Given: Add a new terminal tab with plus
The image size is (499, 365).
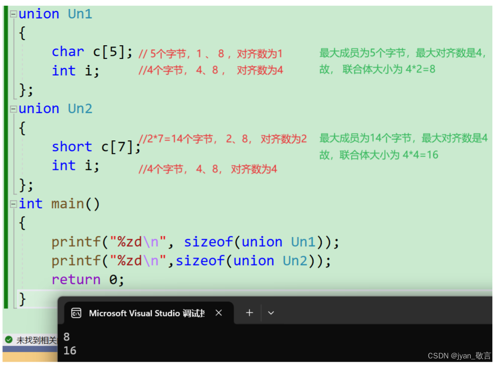Looking at the screenshot, I should pyautogui.click(x=249, y=313).
